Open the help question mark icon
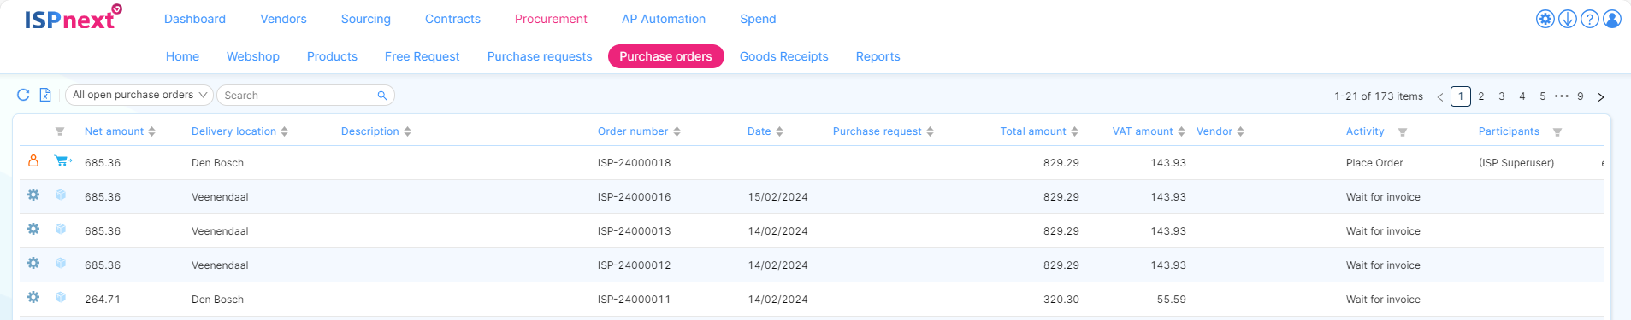The image size is (1631, 320). pos(1590,19)
